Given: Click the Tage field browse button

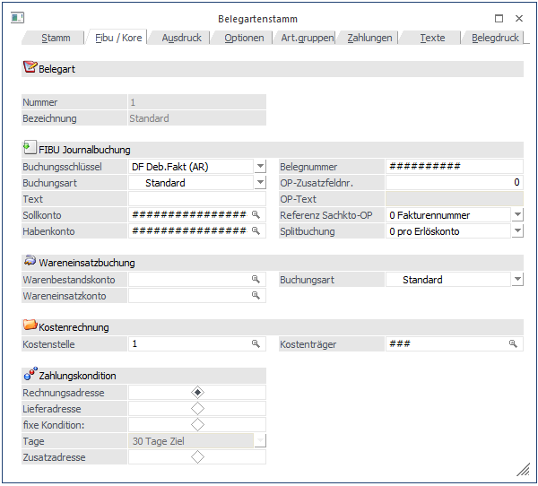Looking at the screenshot, I should 260,441.
